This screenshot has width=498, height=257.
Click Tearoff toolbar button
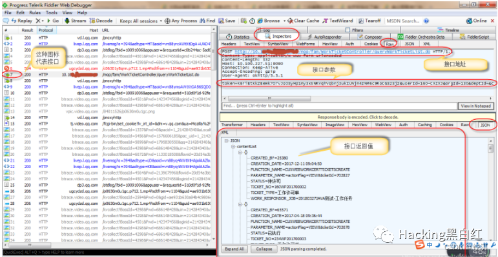[369, 21]
